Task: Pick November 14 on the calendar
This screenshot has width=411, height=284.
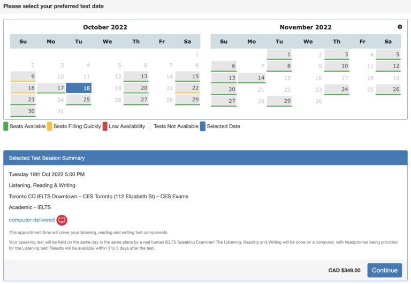Action: (x=252, y=78)
